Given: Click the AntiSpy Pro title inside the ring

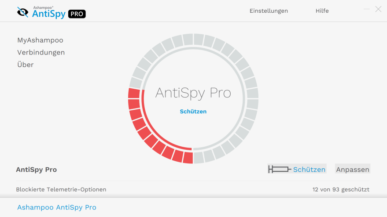Looking at the screenshot, I should coord(193,93).
